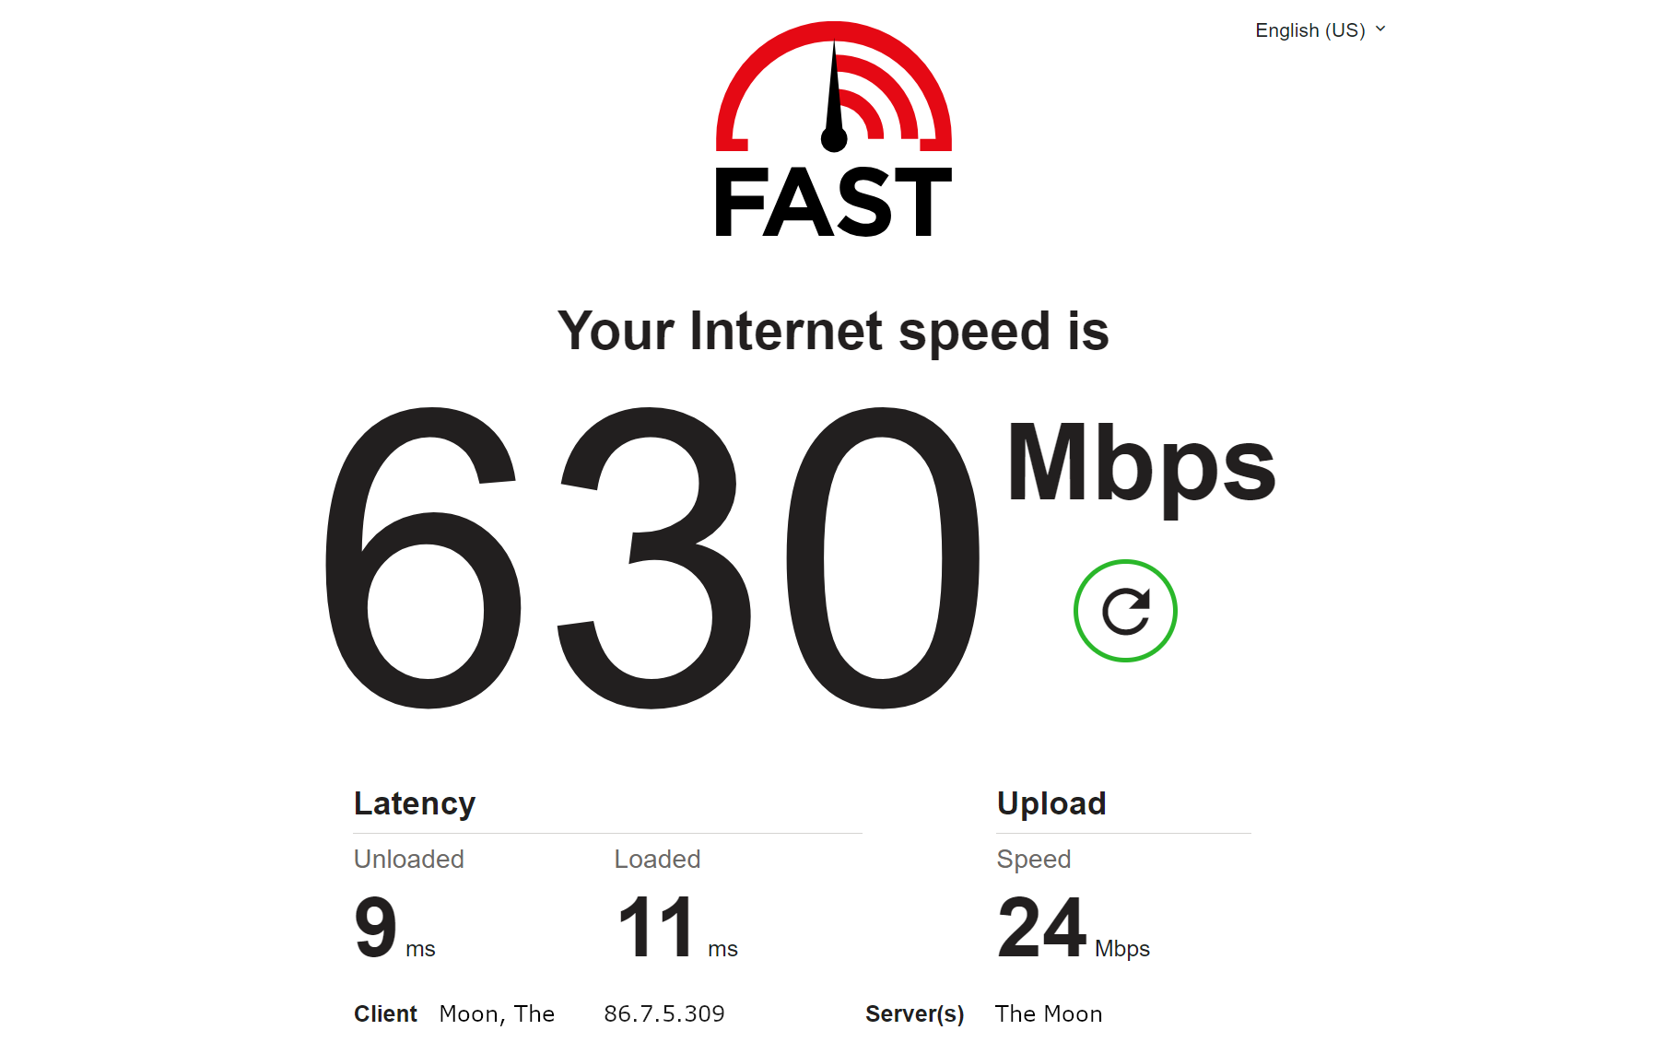Screen dimensions: 1667x1042
Task: Click the Unloaded latency label
Action: (x=409, y=859)
